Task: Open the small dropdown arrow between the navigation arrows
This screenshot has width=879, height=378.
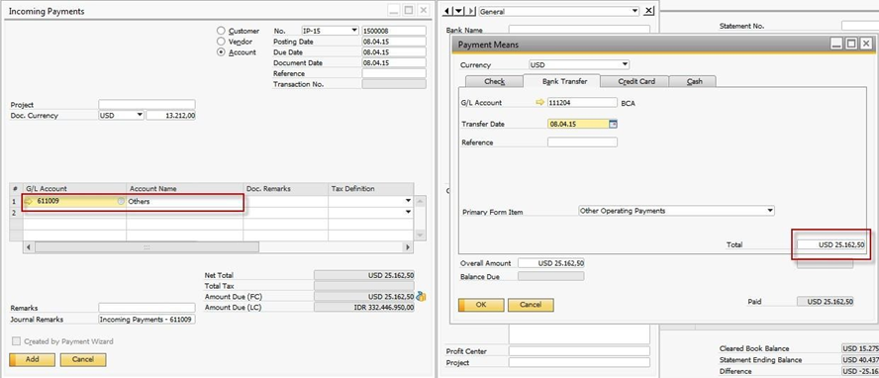Action: point(459,11)
